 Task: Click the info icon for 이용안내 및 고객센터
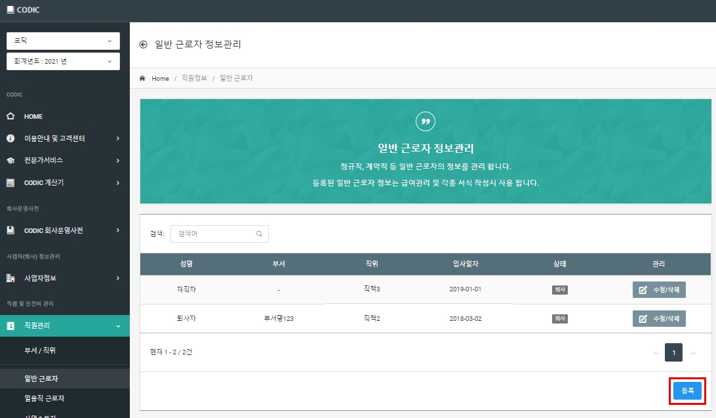tap(10, 138)
